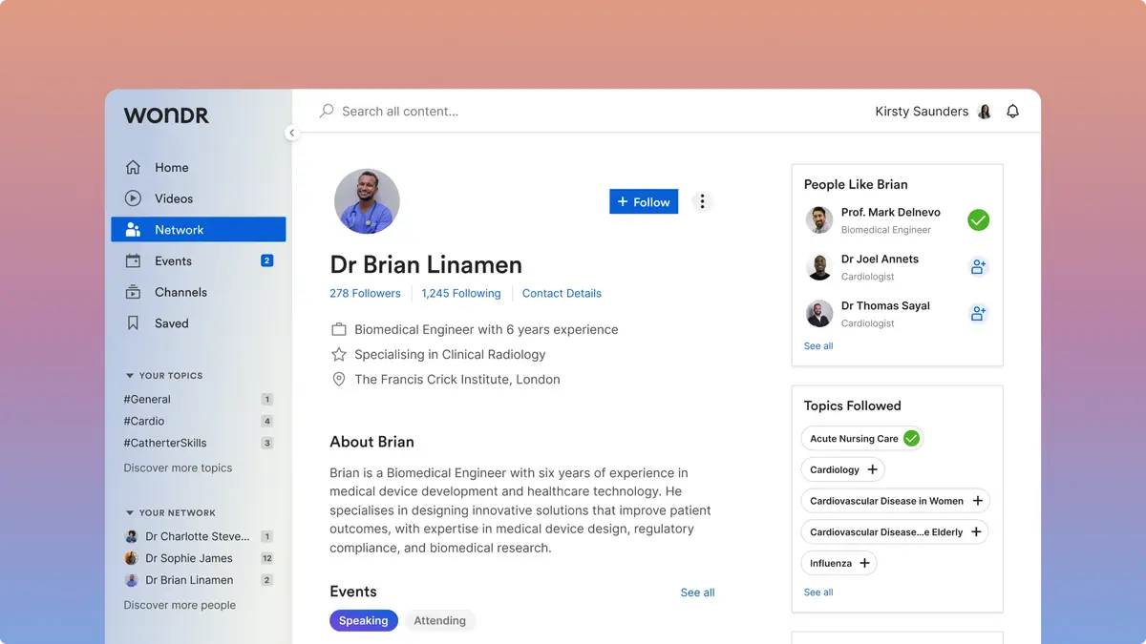Follow Cardiovascular Disease in Women topic plus
Screen dimensions: 1146x644
coord(977,501)
